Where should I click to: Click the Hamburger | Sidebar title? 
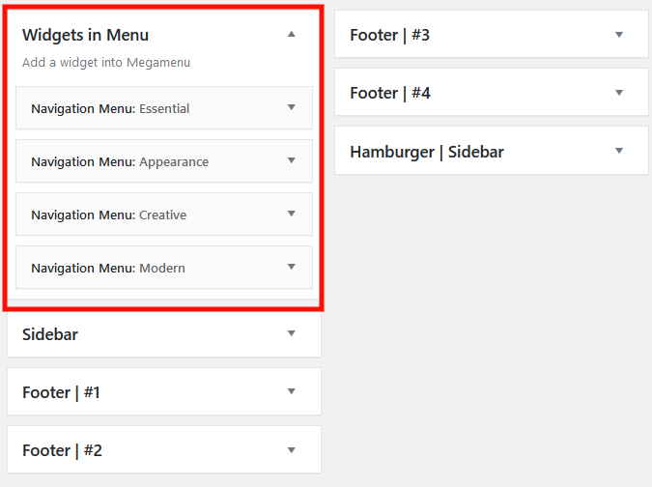(426, 152)
